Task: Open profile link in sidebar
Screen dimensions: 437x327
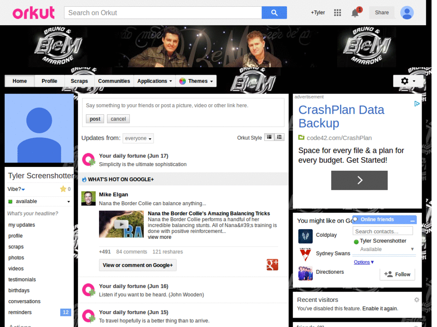Action: (15, 236)
